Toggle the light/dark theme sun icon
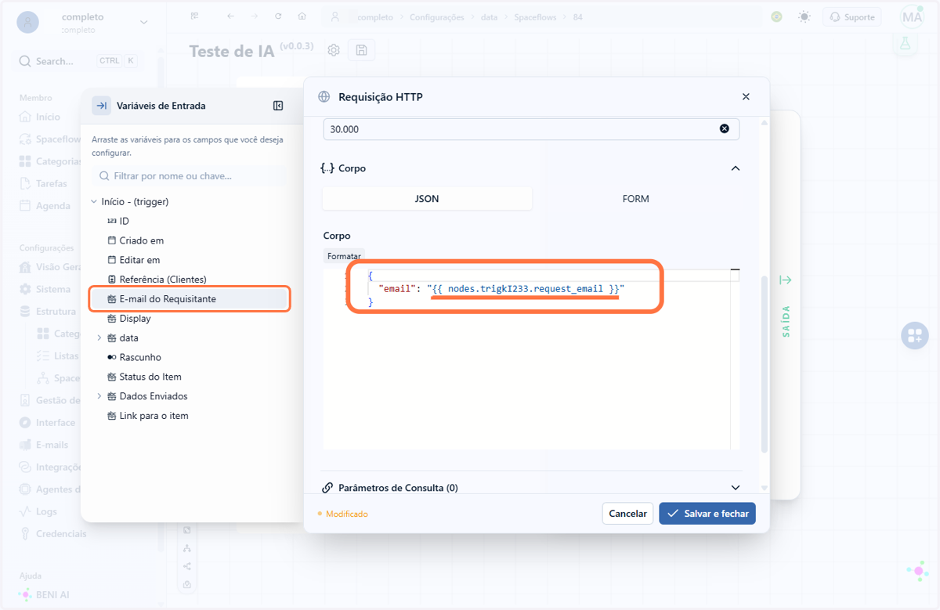The height and width of the screenshot is (610, 940). [804, 16]
